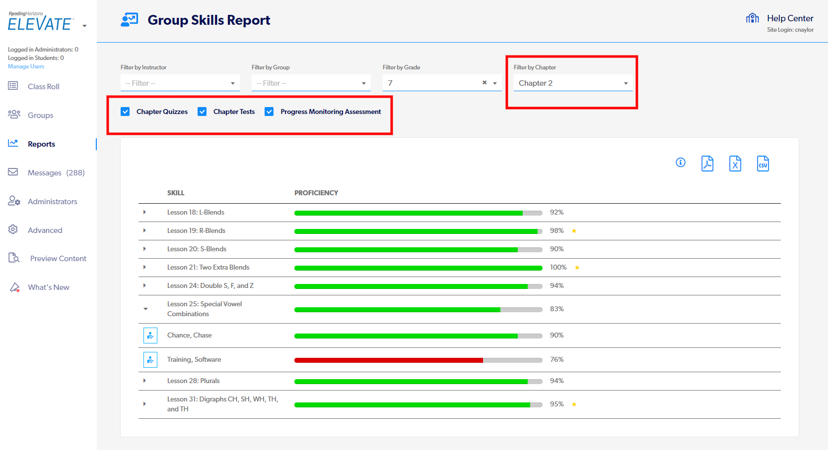Open the report info icon
Image resolution: width=828 pixels, height=450 pixels.
click(681, 163)
